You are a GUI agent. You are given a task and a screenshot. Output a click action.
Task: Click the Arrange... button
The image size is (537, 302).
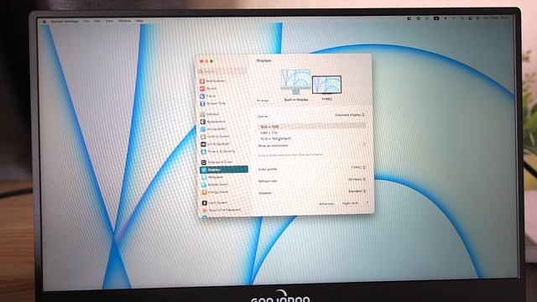(x=263, y=101)
